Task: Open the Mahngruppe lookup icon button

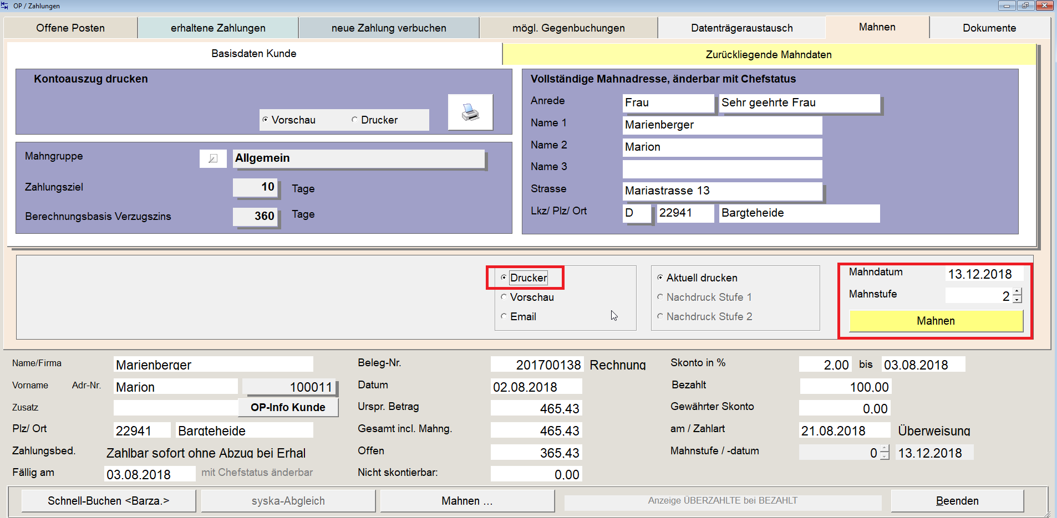Action: tap(213, 158)
